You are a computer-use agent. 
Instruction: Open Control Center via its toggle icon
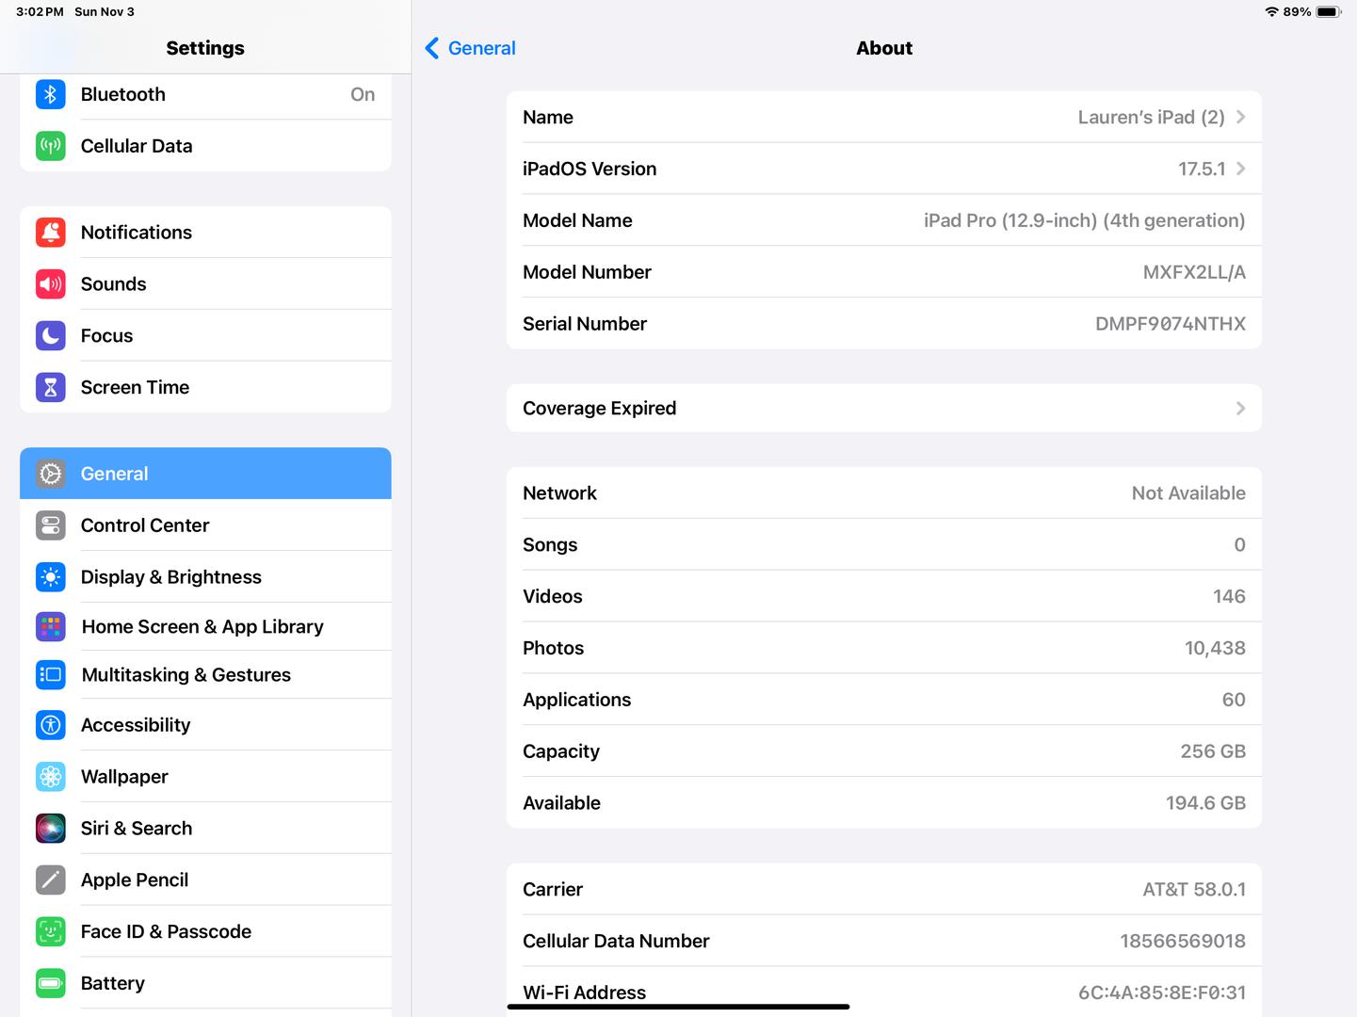[51, 525]
